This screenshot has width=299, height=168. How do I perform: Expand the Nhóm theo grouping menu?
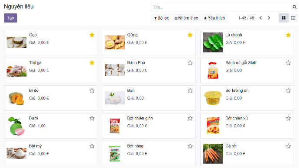click(x=186, y=18)
